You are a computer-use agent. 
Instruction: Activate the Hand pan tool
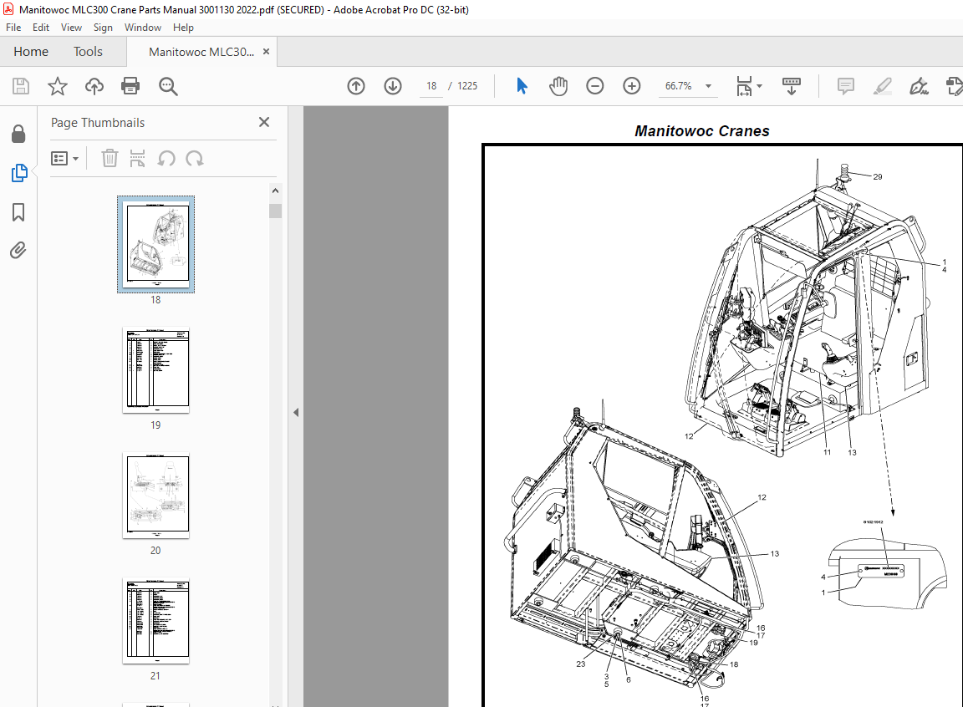click(x=558, y=86)
